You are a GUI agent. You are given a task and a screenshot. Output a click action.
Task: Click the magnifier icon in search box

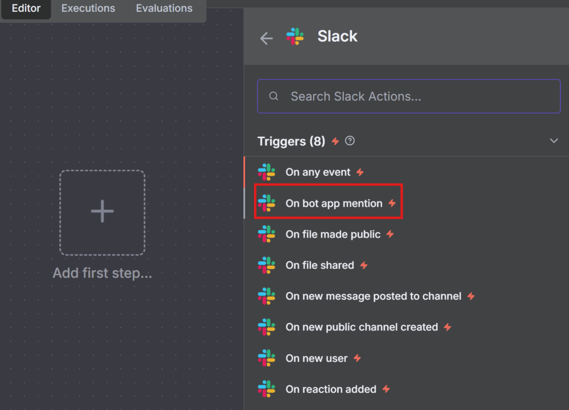[273, 96]
